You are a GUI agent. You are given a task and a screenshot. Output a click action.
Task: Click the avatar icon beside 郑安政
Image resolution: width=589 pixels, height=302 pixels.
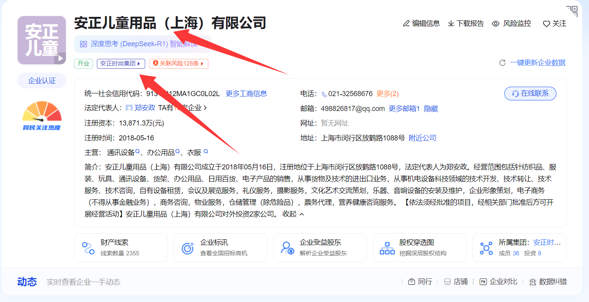tap(129, 108)
